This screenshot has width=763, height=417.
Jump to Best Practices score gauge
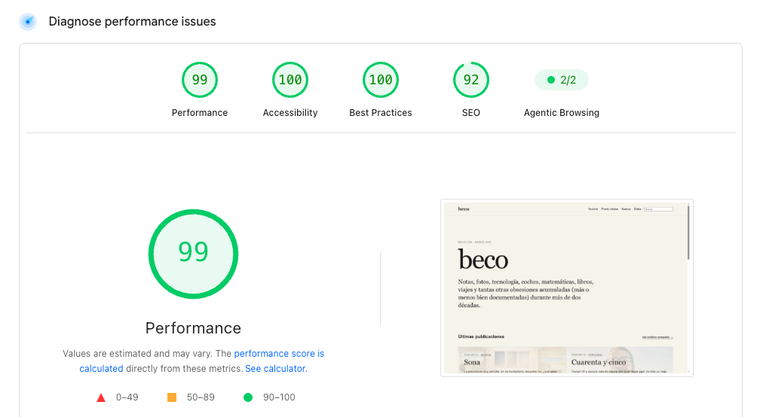coord(381,80)
